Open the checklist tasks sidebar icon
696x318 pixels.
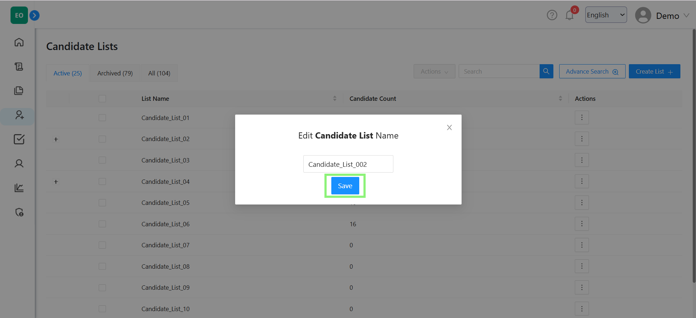point(19,139)
